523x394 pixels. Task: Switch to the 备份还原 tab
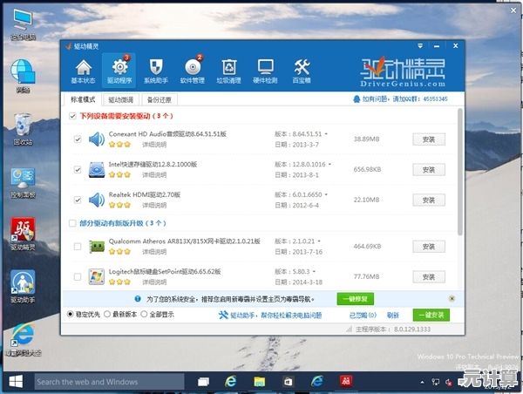[x=159, y=99]
